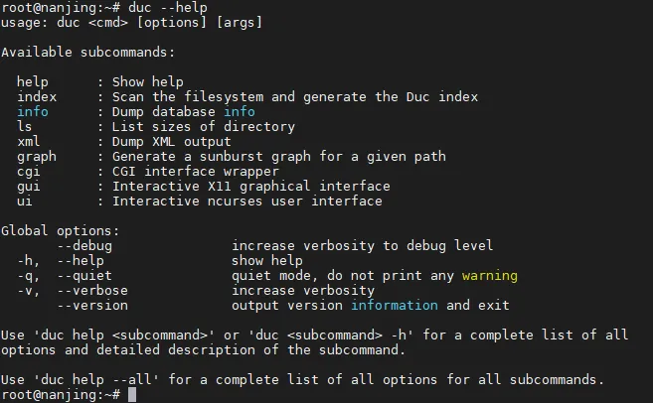Click the 'ls' subcommand name

tap(25, 127)
